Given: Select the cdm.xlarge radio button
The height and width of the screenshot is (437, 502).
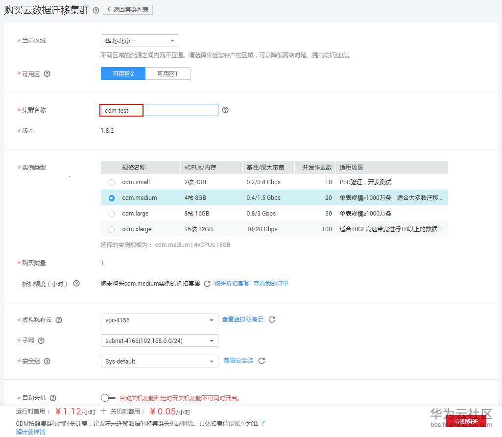Looking at the screenshot, I should 111,229.
